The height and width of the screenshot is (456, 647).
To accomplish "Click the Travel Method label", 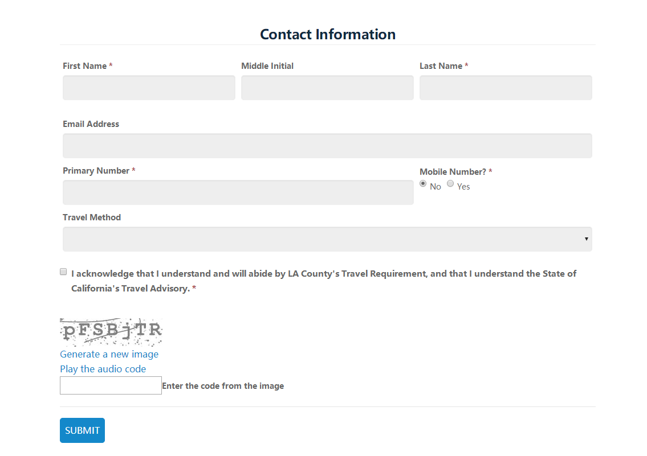I will (x=92, y=217).
